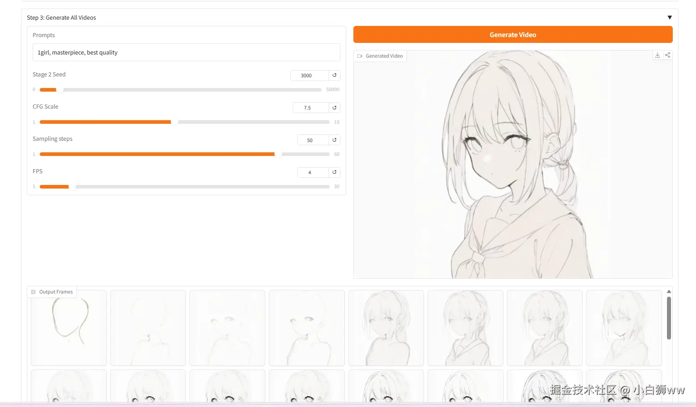Reset the Sampling steps value

(334, 140)
